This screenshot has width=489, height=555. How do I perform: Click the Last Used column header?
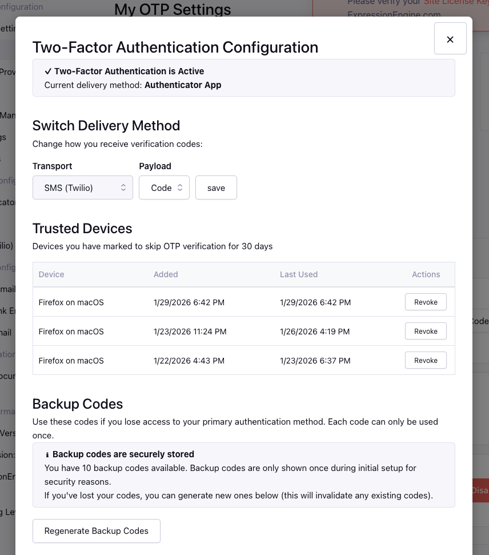click(299, 274)
